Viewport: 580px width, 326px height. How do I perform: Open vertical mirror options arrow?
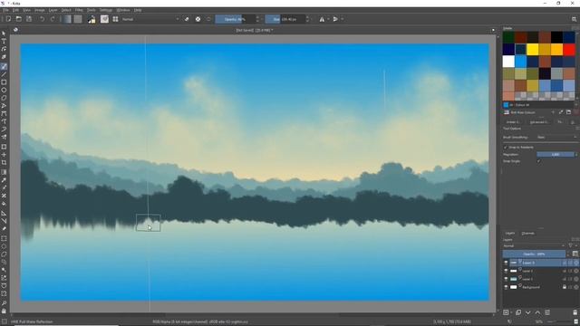pos(342,19)
